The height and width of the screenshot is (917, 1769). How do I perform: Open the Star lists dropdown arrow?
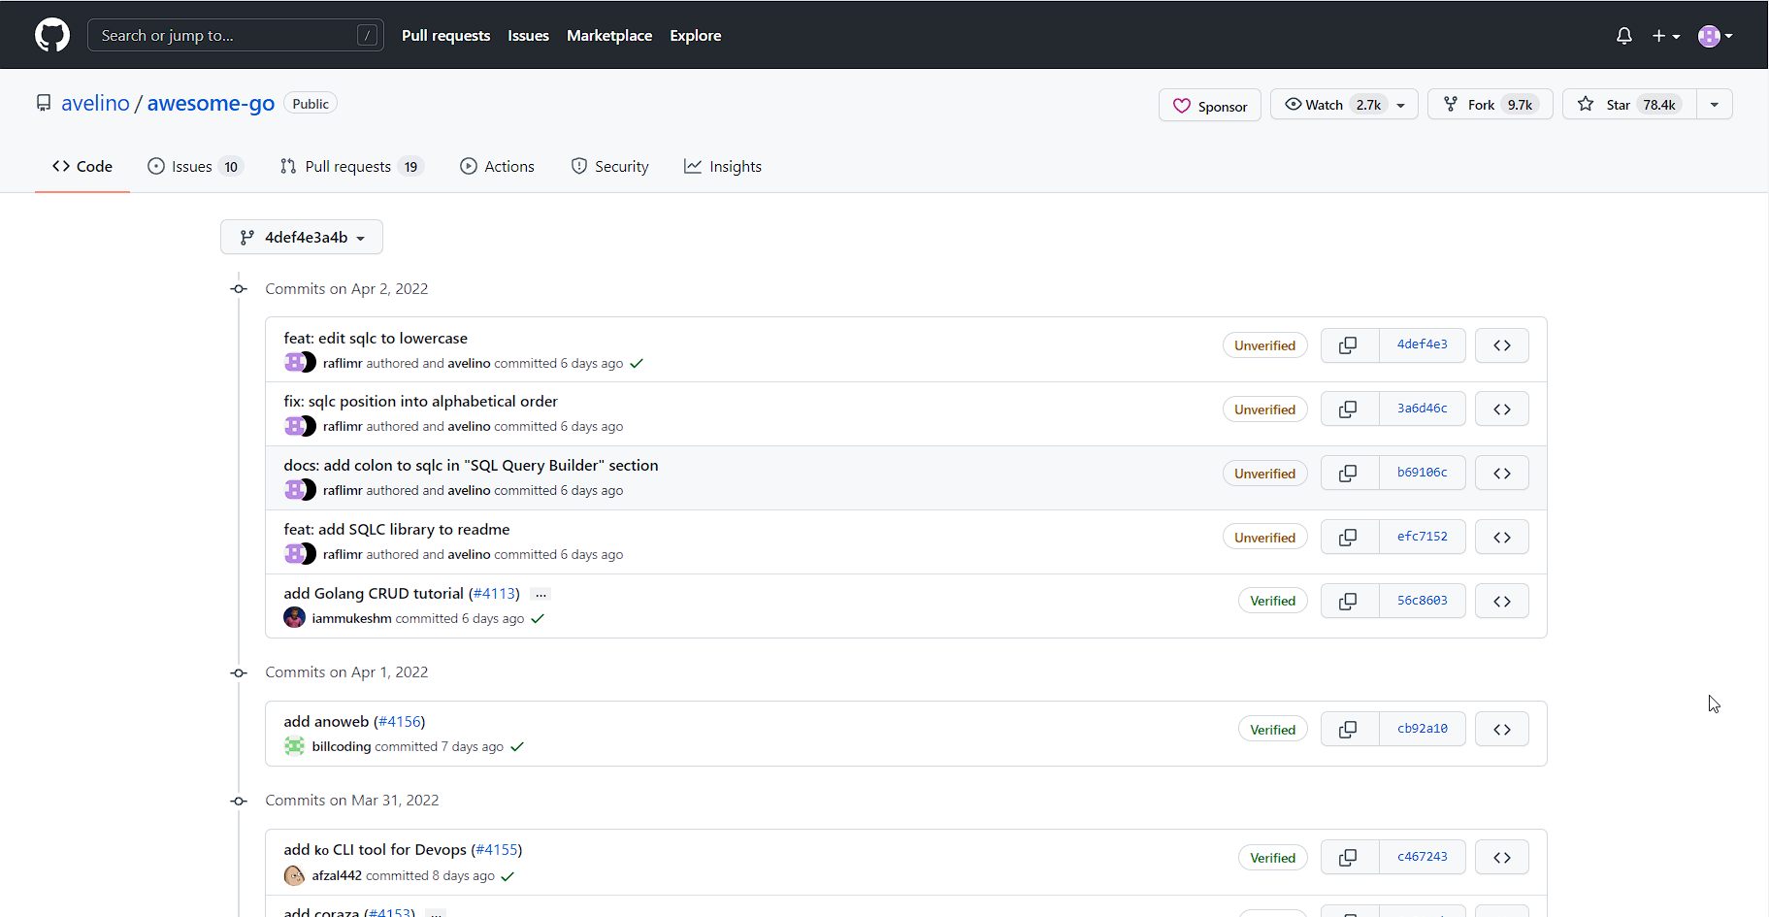pos(1715,105)
